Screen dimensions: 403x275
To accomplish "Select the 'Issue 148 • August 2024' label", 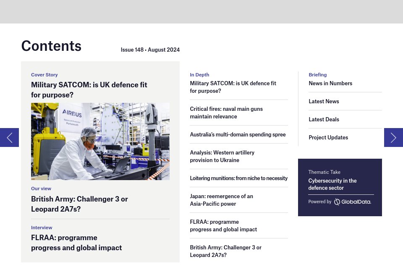I will click(150, 50).
